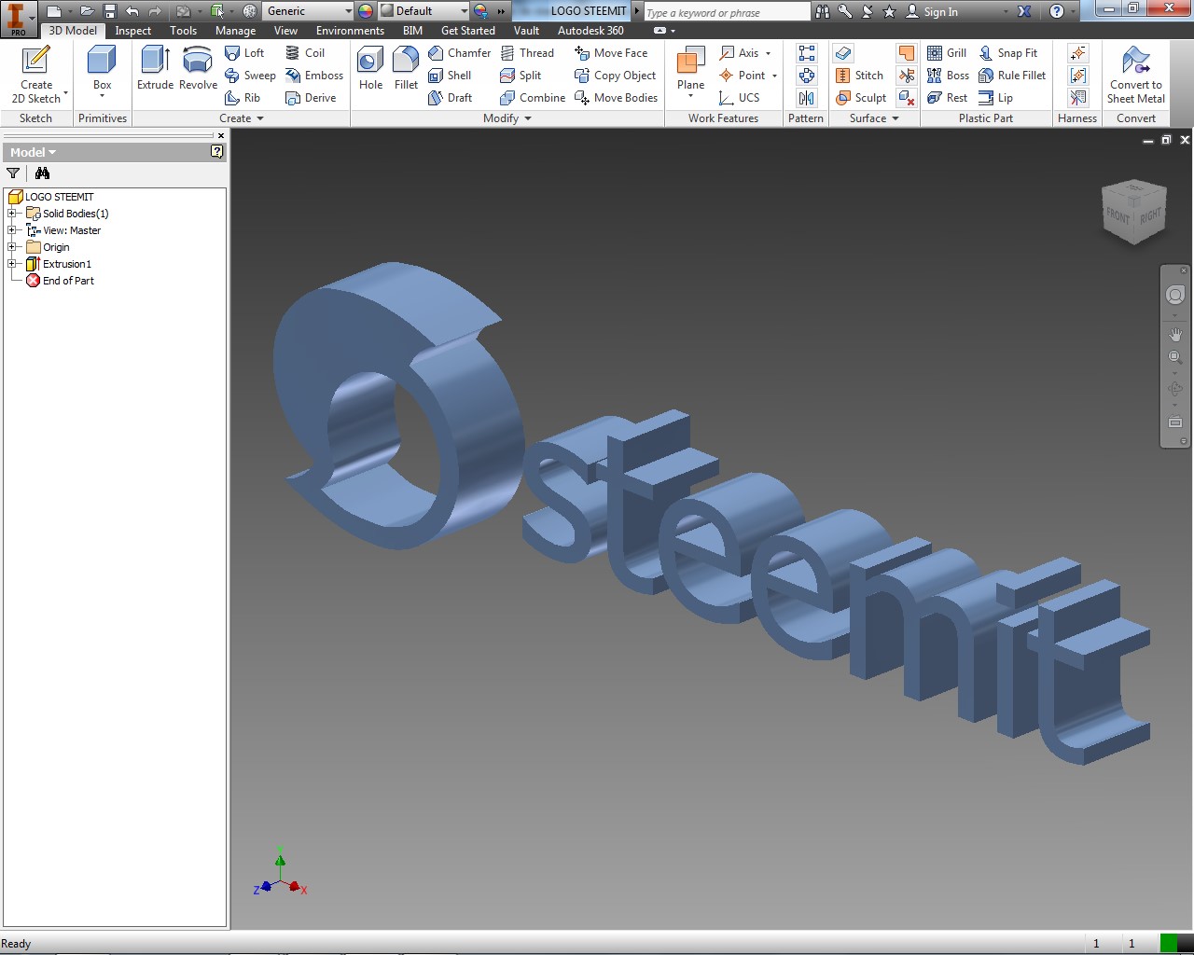The width and height of the screenshot is (1194, 955).
Task: Click the binoculars find icon in browser
Action: (x=42, y=173)
